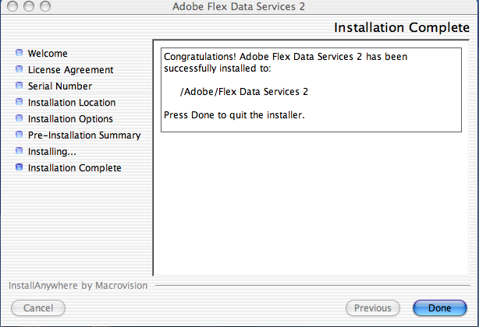Click the installed path /Adobe/Flex Data Services 2
Viewport: 479px width, 327px height.
click(x=244, y=92)
